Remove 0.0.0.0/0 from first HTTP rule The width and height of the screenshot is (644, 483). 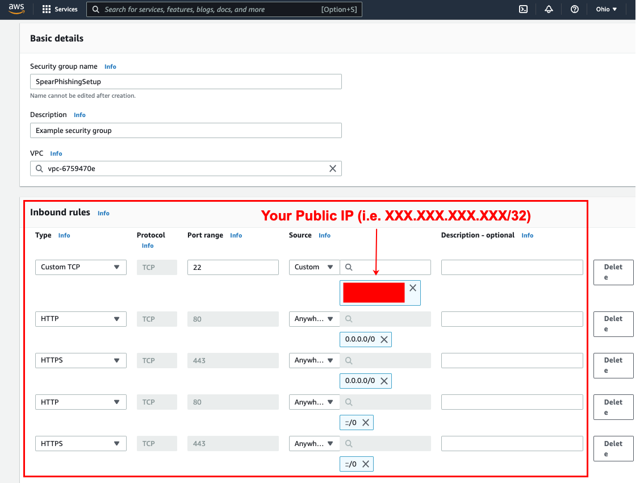pyautogui.click(x=384, y=339)
